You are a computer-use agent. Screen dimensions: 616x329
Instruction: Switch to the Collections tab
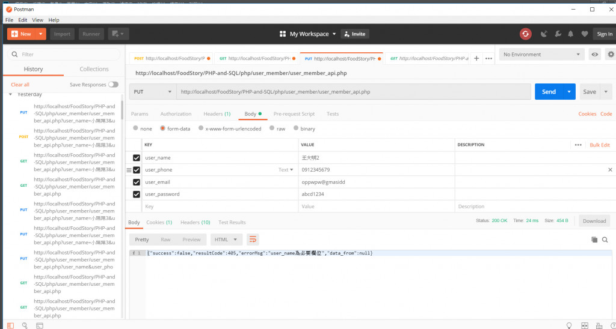pyautogui.click(x=94, y=69)
